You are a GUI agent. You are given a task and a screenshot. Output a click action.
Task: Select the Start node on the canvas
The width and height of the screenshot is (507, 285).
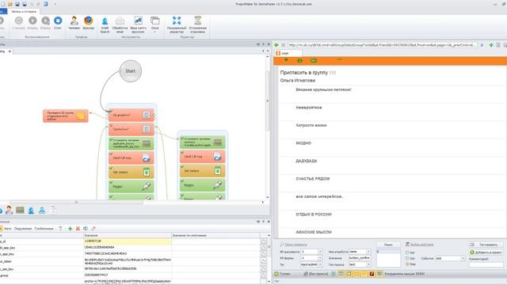click(130, 70)
